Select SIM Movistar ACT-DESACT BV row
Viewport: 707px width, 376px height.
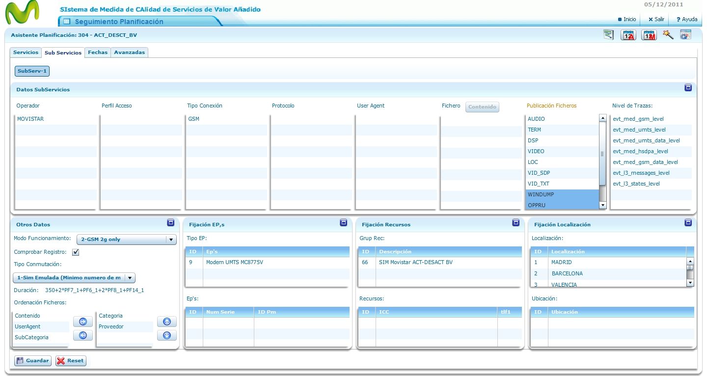(x=440, y=262)
